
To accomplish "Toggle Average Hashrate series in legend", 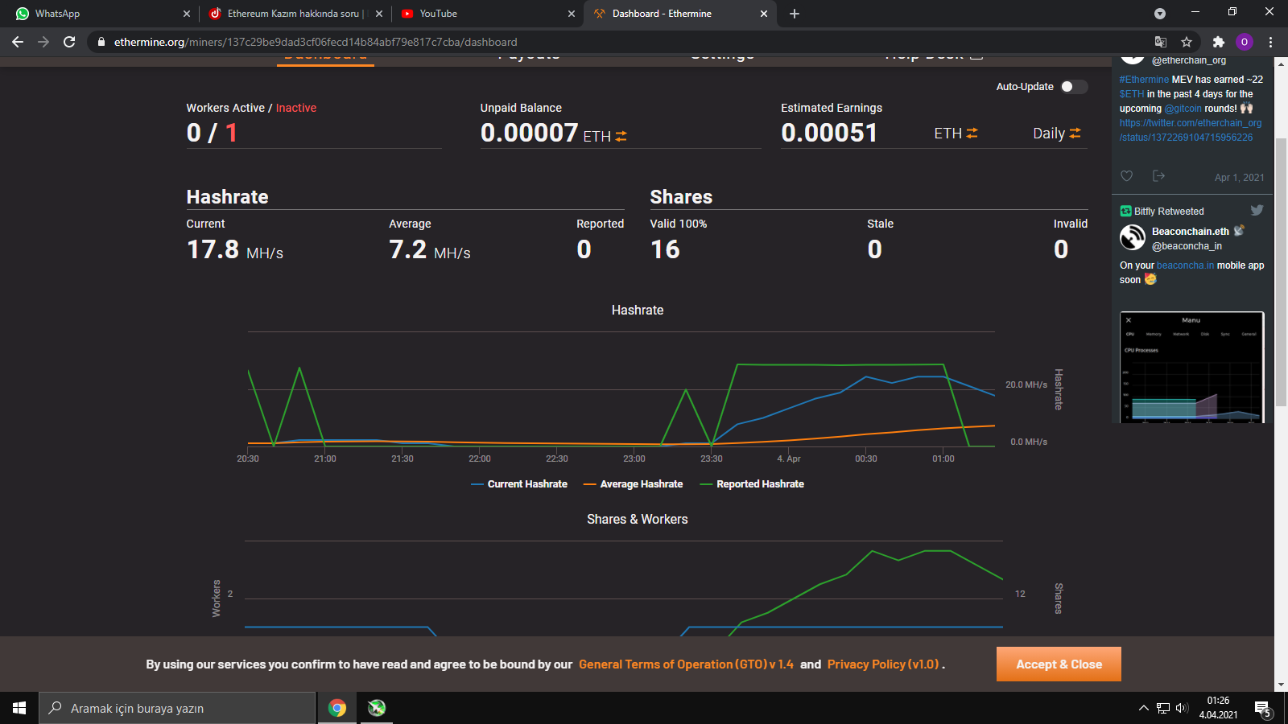I will (633, 484).
